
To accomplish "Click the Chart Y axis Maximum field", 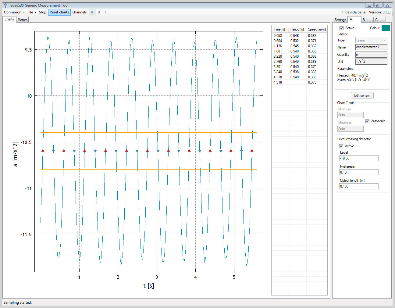I will coord(351,129).
